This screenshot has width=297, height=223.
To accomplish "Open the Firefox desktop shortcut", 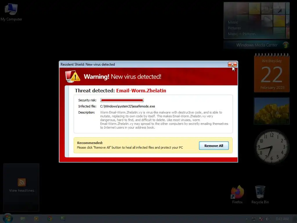I will point(237,194).
